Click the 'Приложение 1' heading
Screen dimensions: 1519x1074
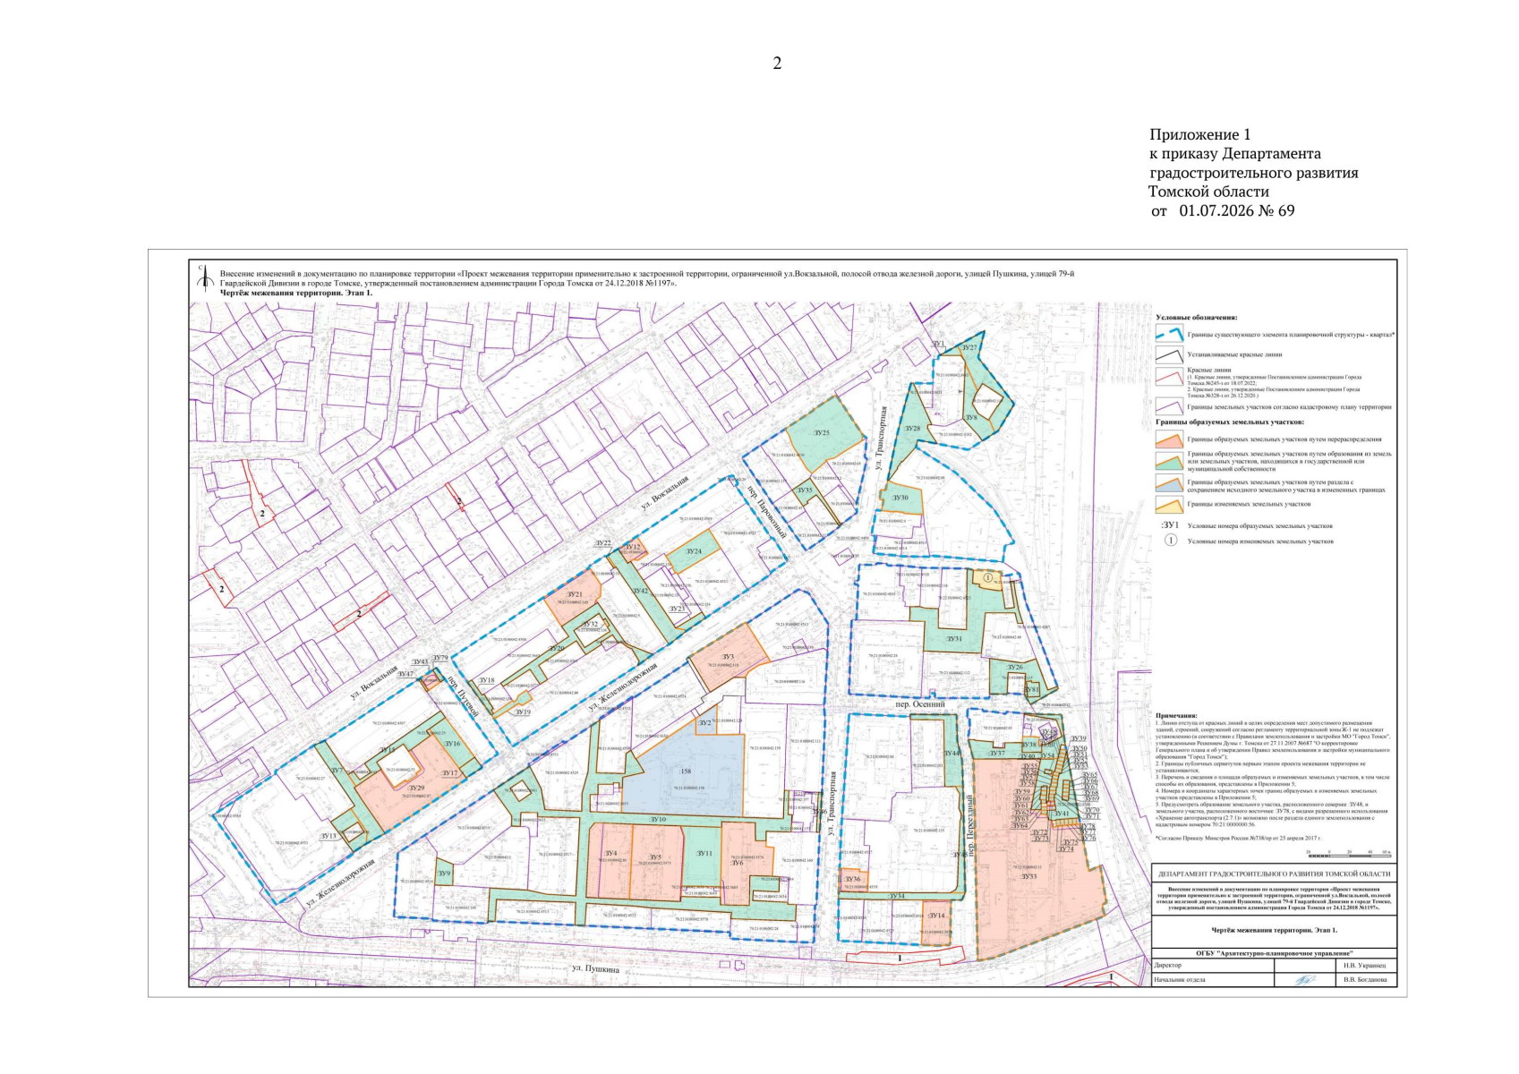coord(1200,134)
